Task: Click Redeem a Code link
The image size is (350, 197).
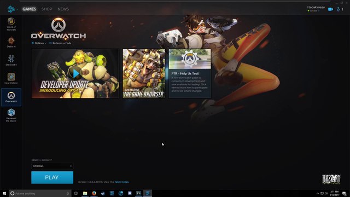Action: coord(60,43)
